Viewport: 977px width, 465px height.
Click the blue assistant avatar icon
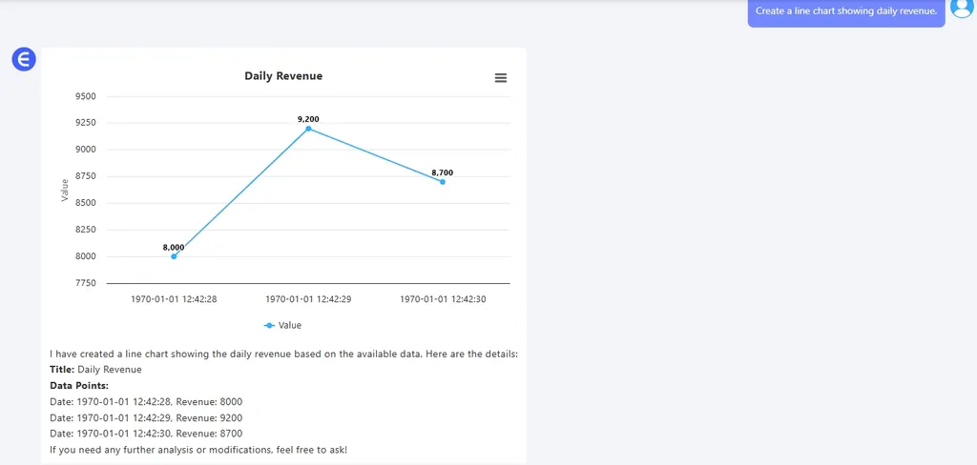[23, 60]
